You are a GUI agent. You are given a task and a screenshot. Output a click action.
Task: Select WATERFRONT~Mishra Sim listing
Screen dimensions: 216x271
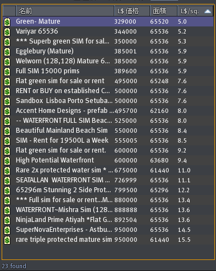click(x=108, y=210)
